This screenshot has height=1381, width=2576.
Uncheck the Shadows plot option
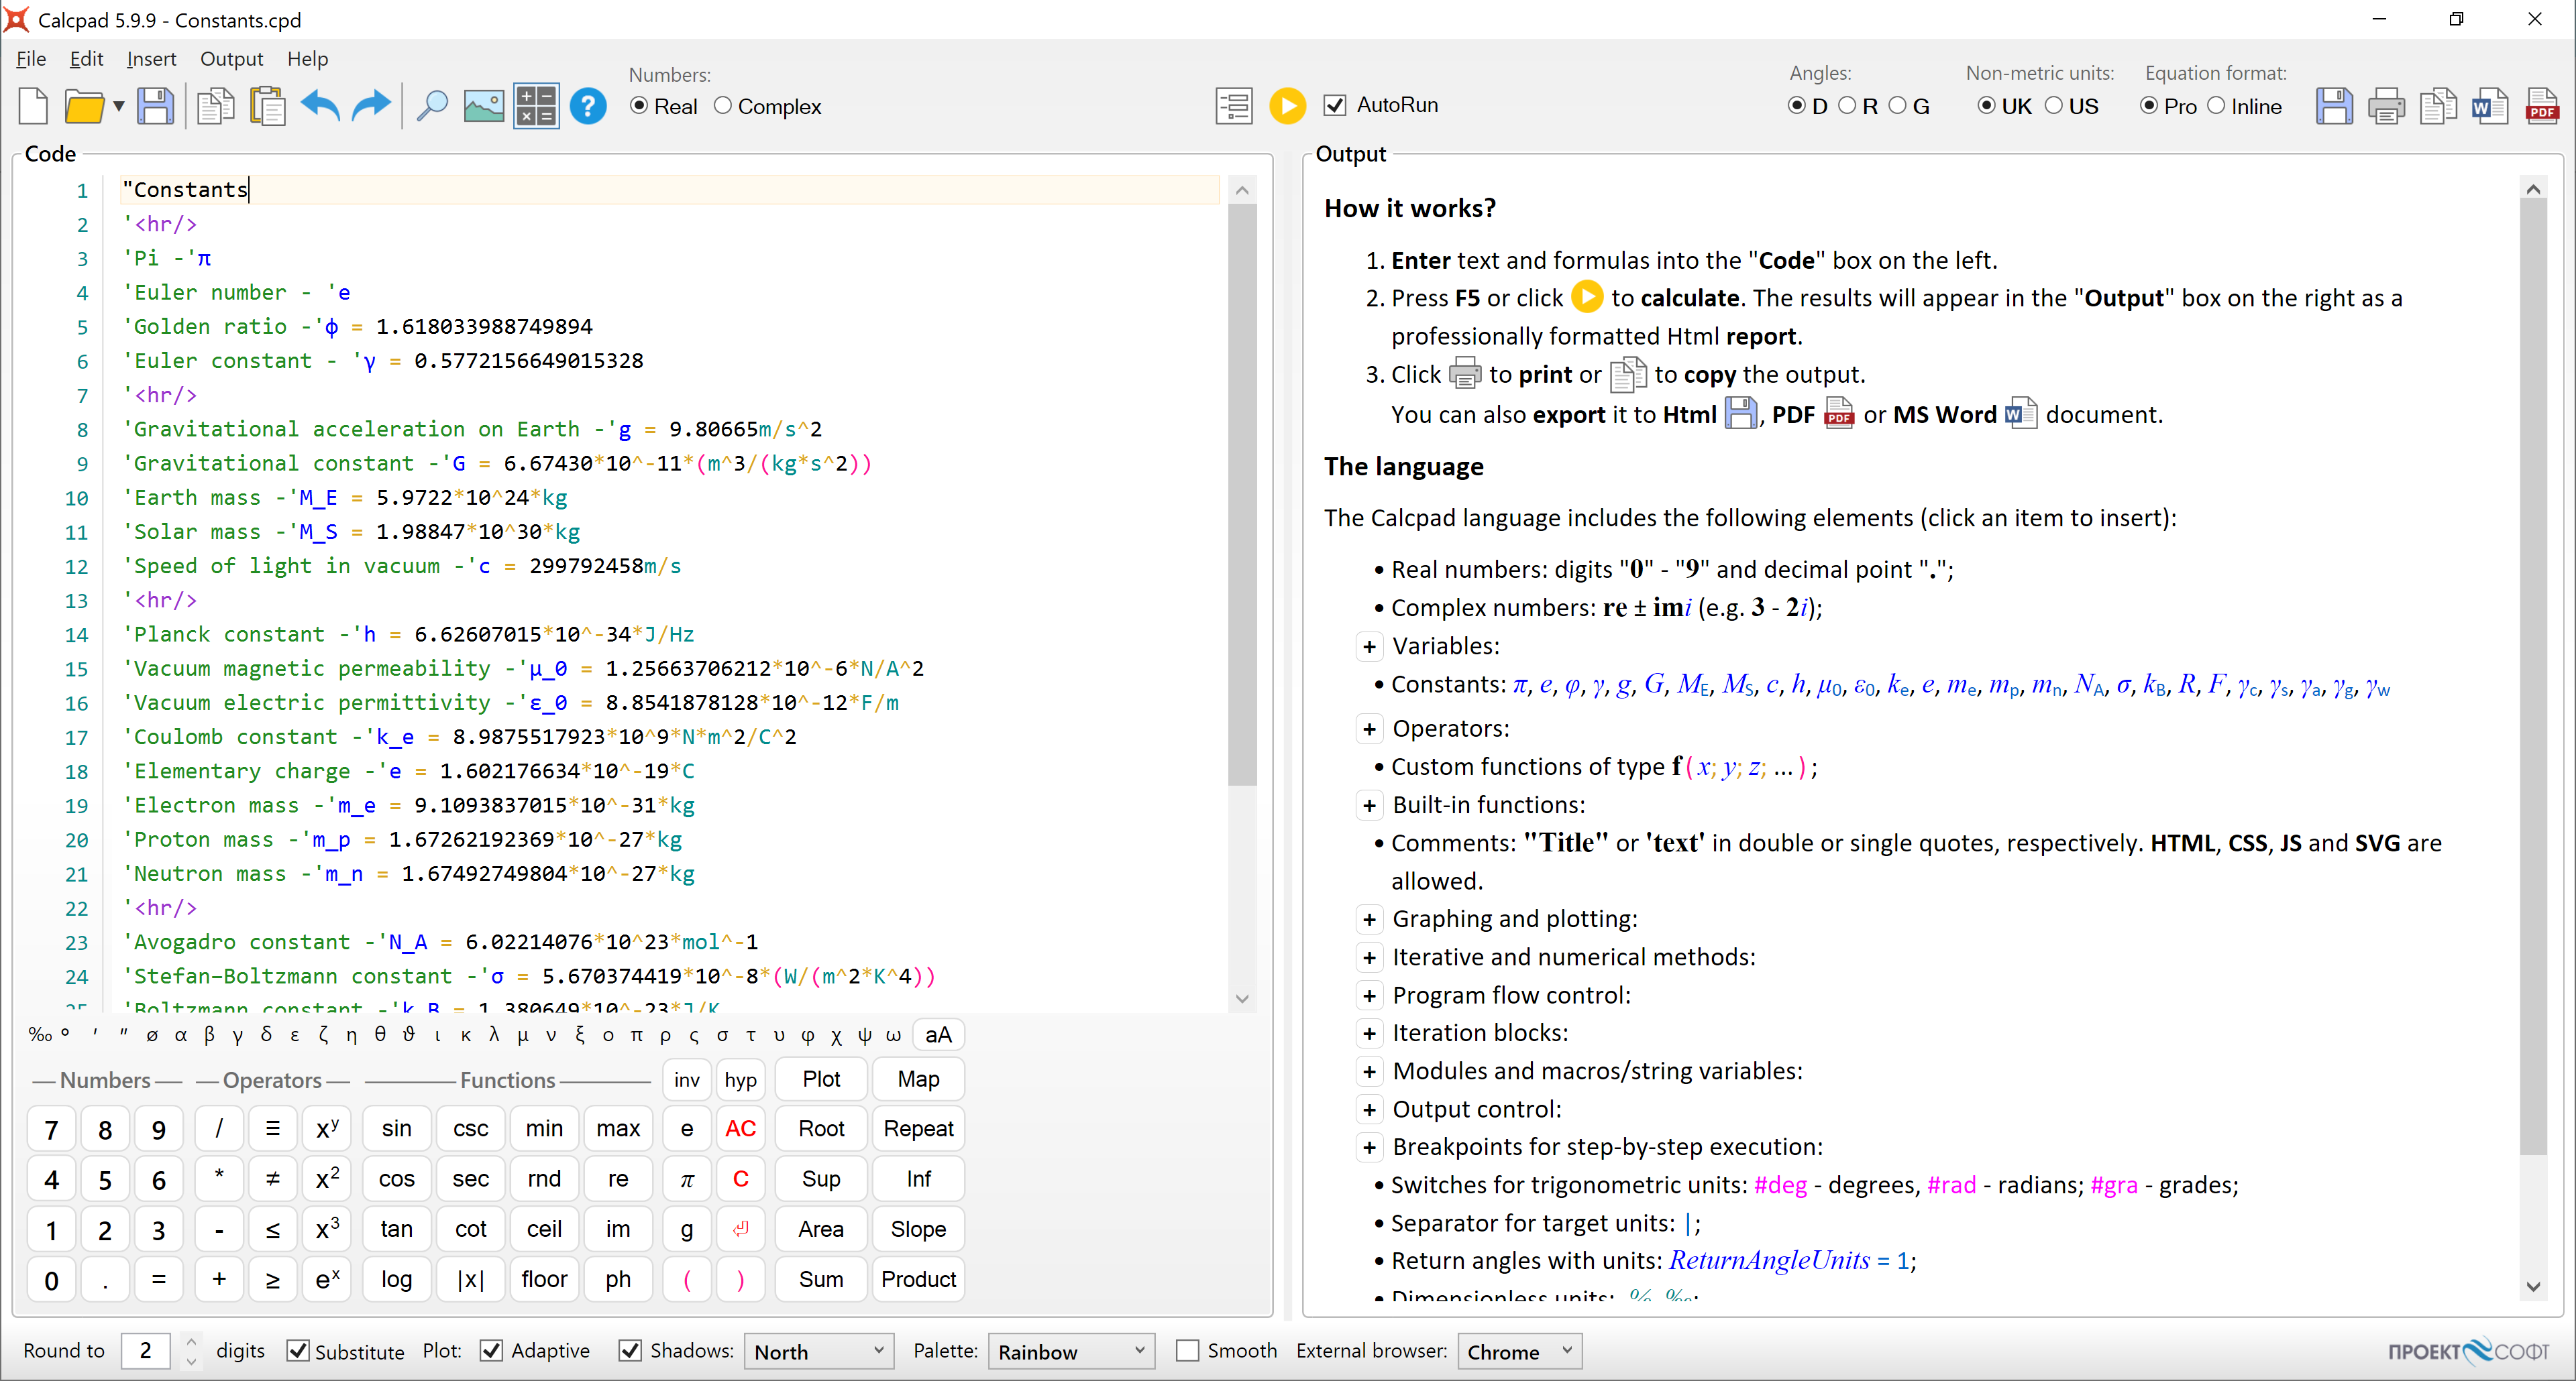(x=630, y=1350)
